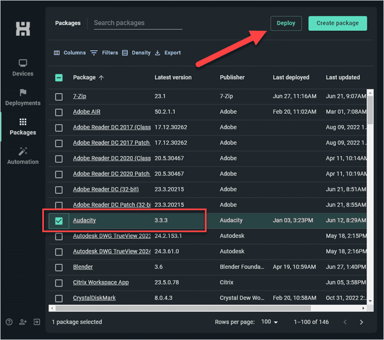Click the help question mark icon
Screen dimensions: 384x340
[x=9, y=322]
